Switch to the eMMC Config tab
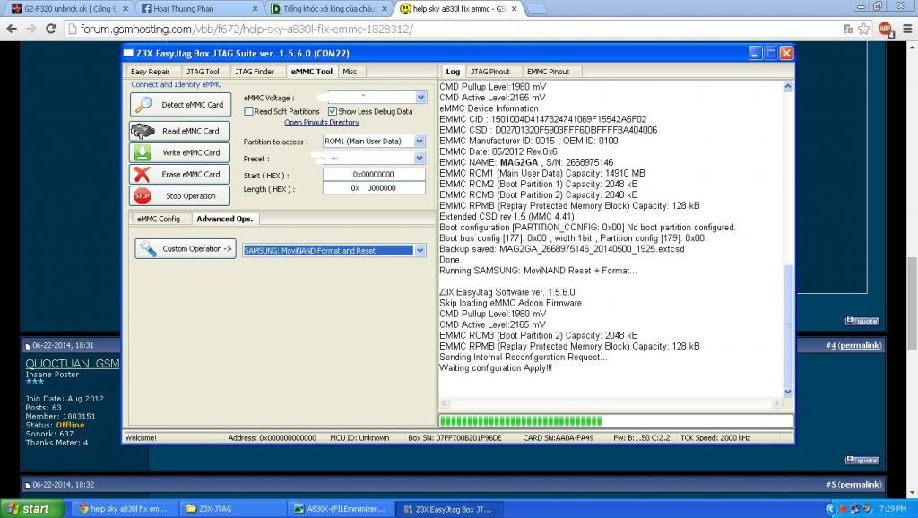The height and width of the screenshot is (518, 918). click(159, 219)
